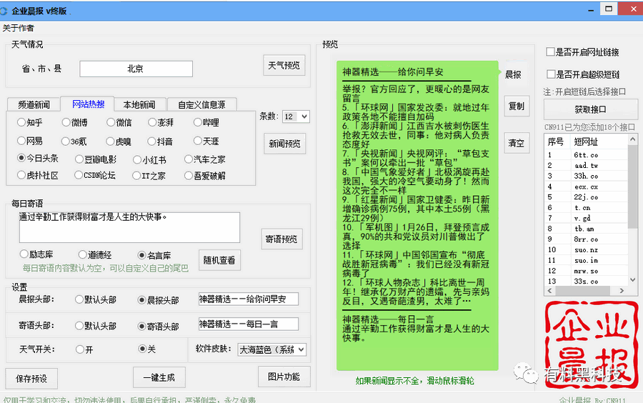Select the suo.im short link row
The width and height of the screenshot is (643, 403).
click(x=587, y=260)
